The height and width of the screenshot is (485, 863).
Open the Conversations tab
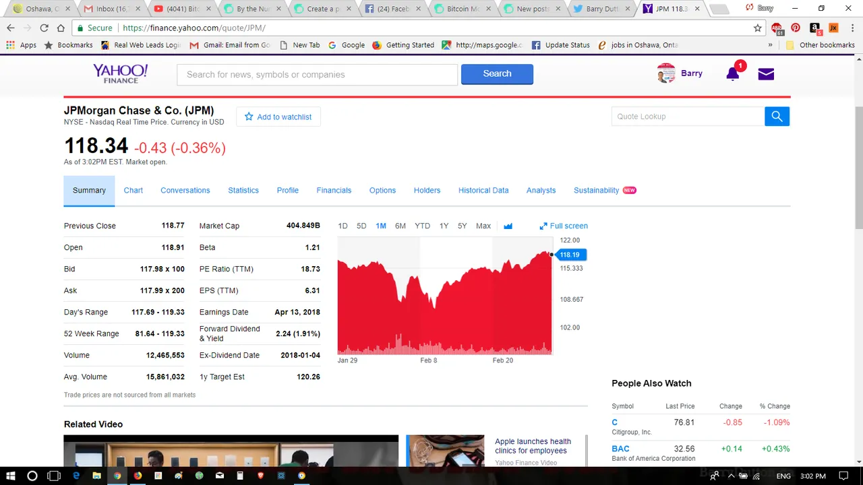[x=185, y=191]
